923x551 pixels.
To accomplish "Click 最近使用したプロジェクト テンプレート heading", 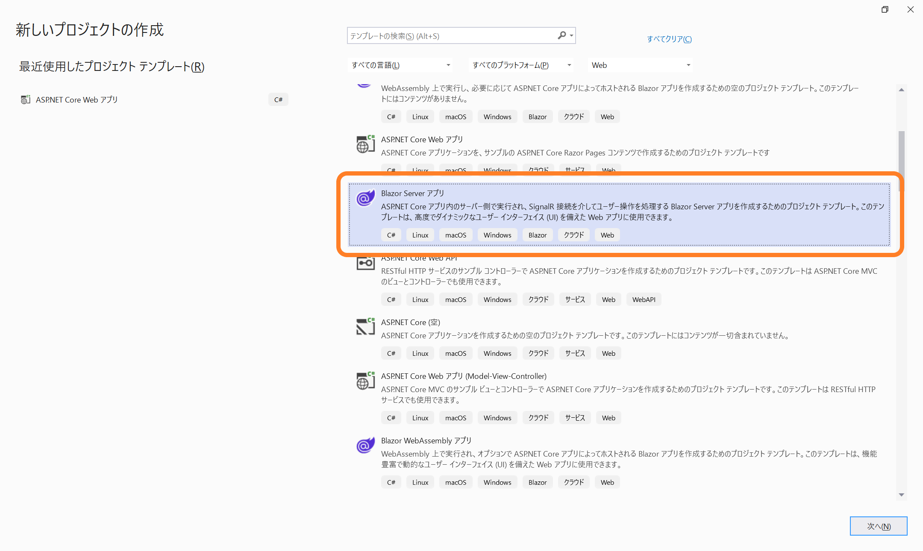I will (112, 66).
